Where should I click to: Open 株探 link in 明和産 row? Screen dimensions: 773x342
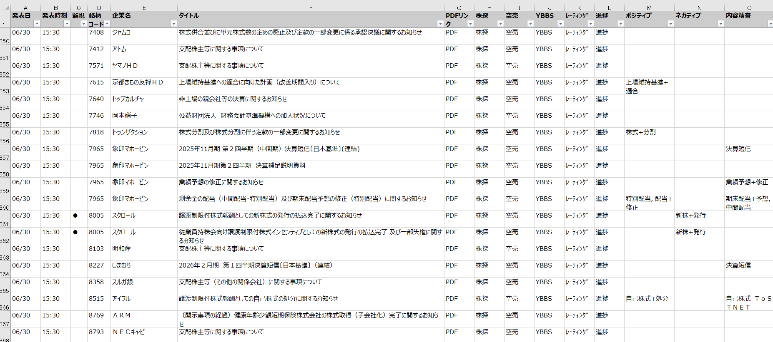coord(482,249)
